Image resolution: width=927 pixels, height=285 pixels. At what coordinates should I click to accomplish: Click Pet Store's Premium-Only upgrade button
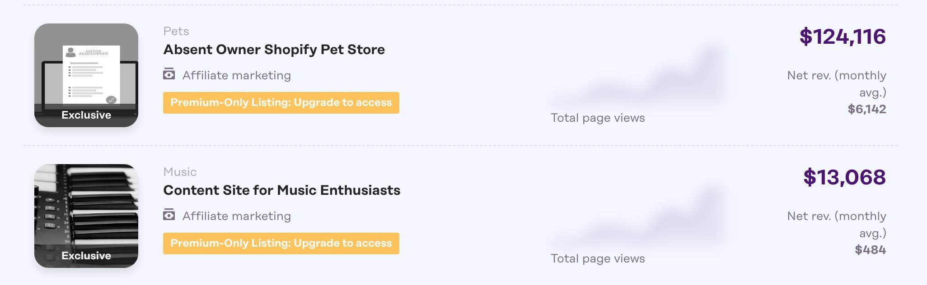coord(281,103)
